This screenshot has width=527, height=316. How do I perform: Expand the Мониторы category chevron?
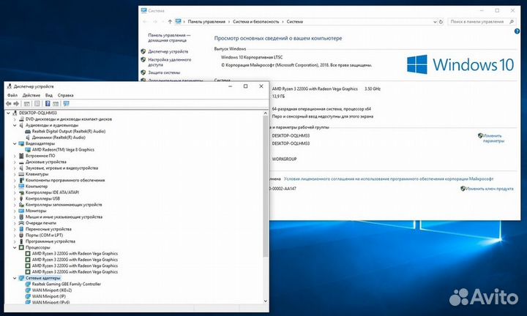(x=15, y=211)
